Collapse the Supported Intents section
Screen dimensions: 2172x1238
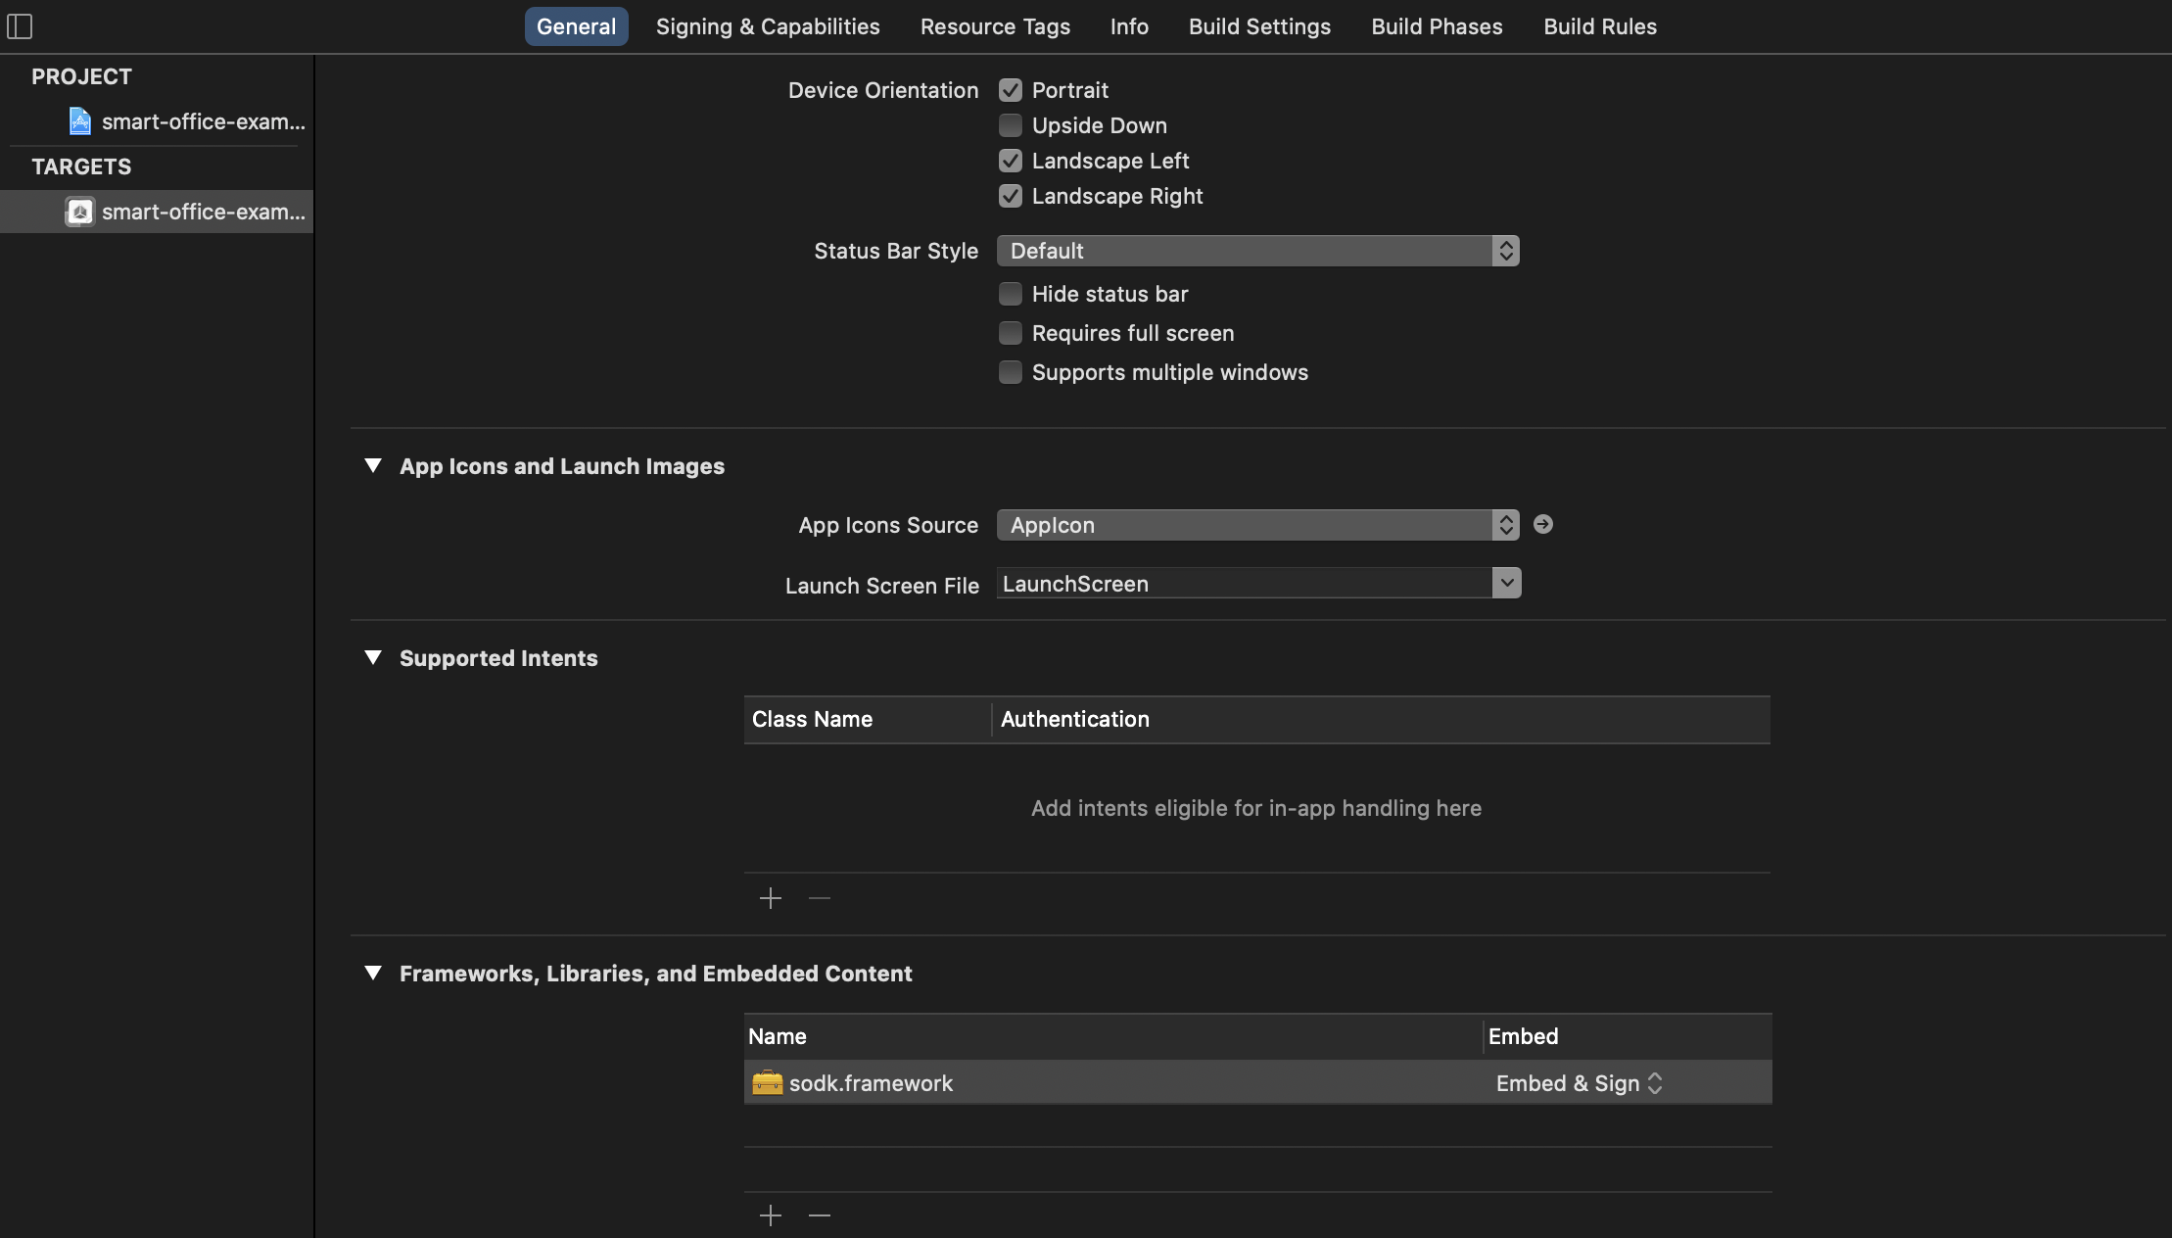click(x=373, y=658)
